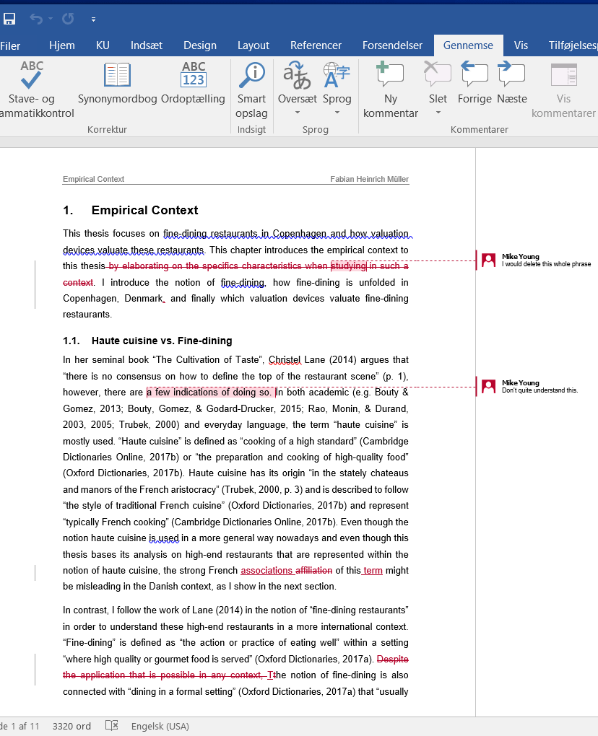Screen dimensions: 598x736
Task: Customize quick access toolbar dropdown
Action: [x=93, y=19]
